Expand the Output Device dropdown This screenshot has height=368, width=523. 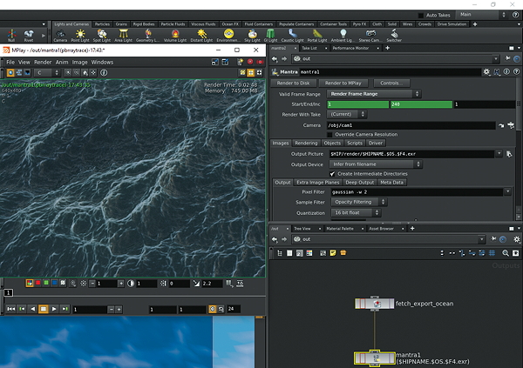pyautogui.click(x=375, y=164)
